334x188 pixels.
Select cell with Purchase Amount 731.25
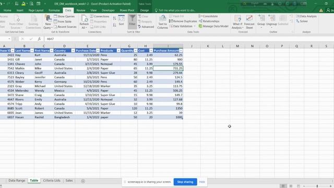tap(168, 68)
